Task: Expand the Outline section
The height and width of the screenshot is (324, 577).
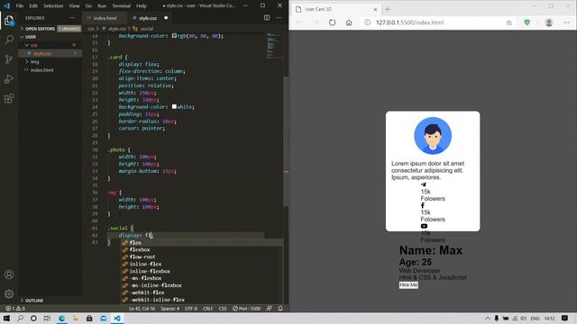Action: point(50,301)
